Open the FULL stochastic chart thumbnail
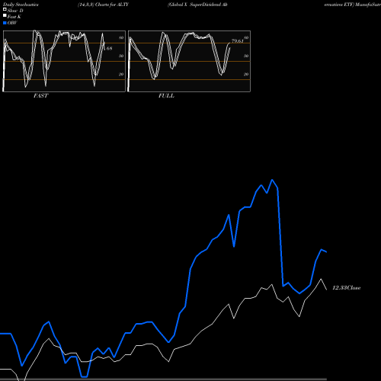This screenshot has height=381, width=381. [x=189, y=61]
